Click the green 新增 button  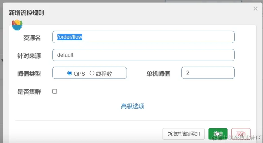218,134
